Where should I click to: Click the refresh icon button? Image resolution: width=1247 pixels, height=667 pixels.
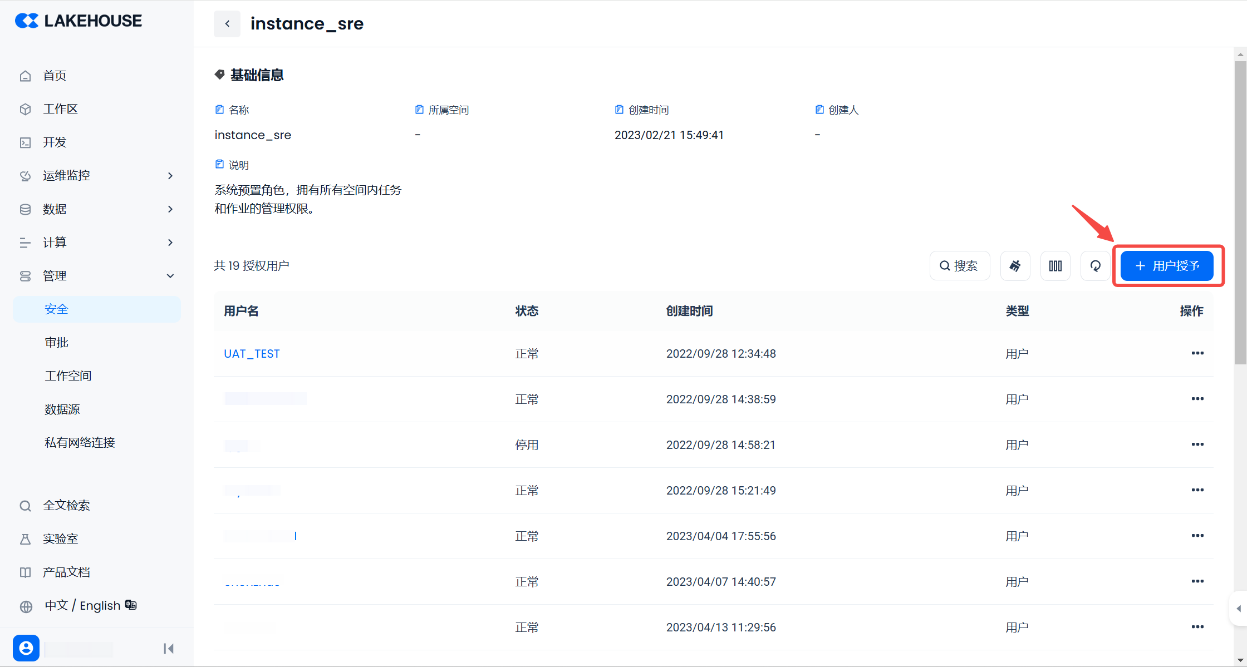click(1095, 266)
